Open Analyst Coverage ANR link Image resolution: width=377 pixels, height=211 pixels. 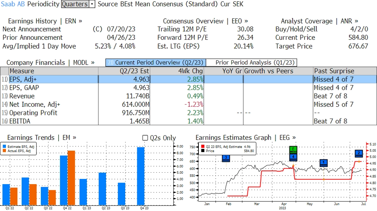pyautogui.click(x=320, y=21)
